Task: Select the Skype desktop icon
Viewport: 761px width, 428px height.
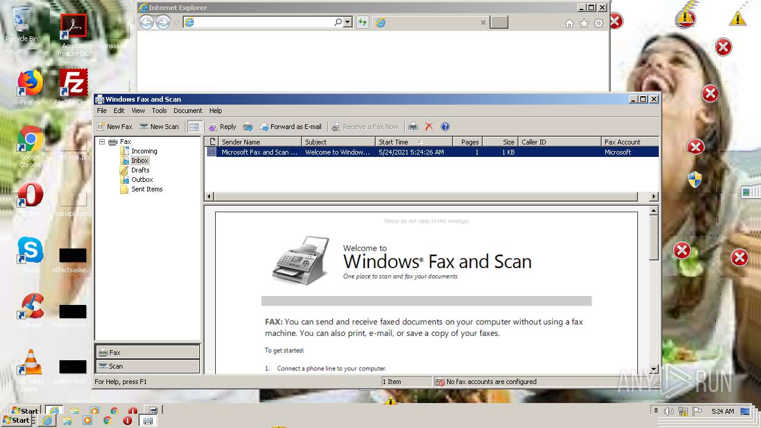Action: (30, 255)
